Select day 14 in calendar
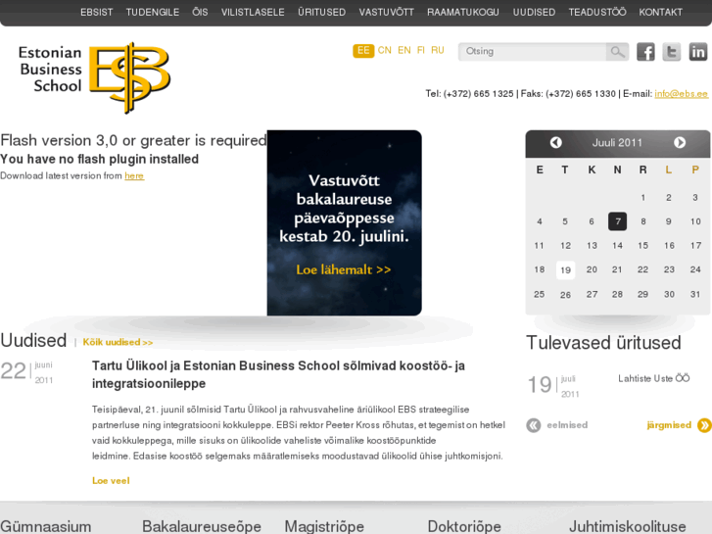 coord(618,246)
